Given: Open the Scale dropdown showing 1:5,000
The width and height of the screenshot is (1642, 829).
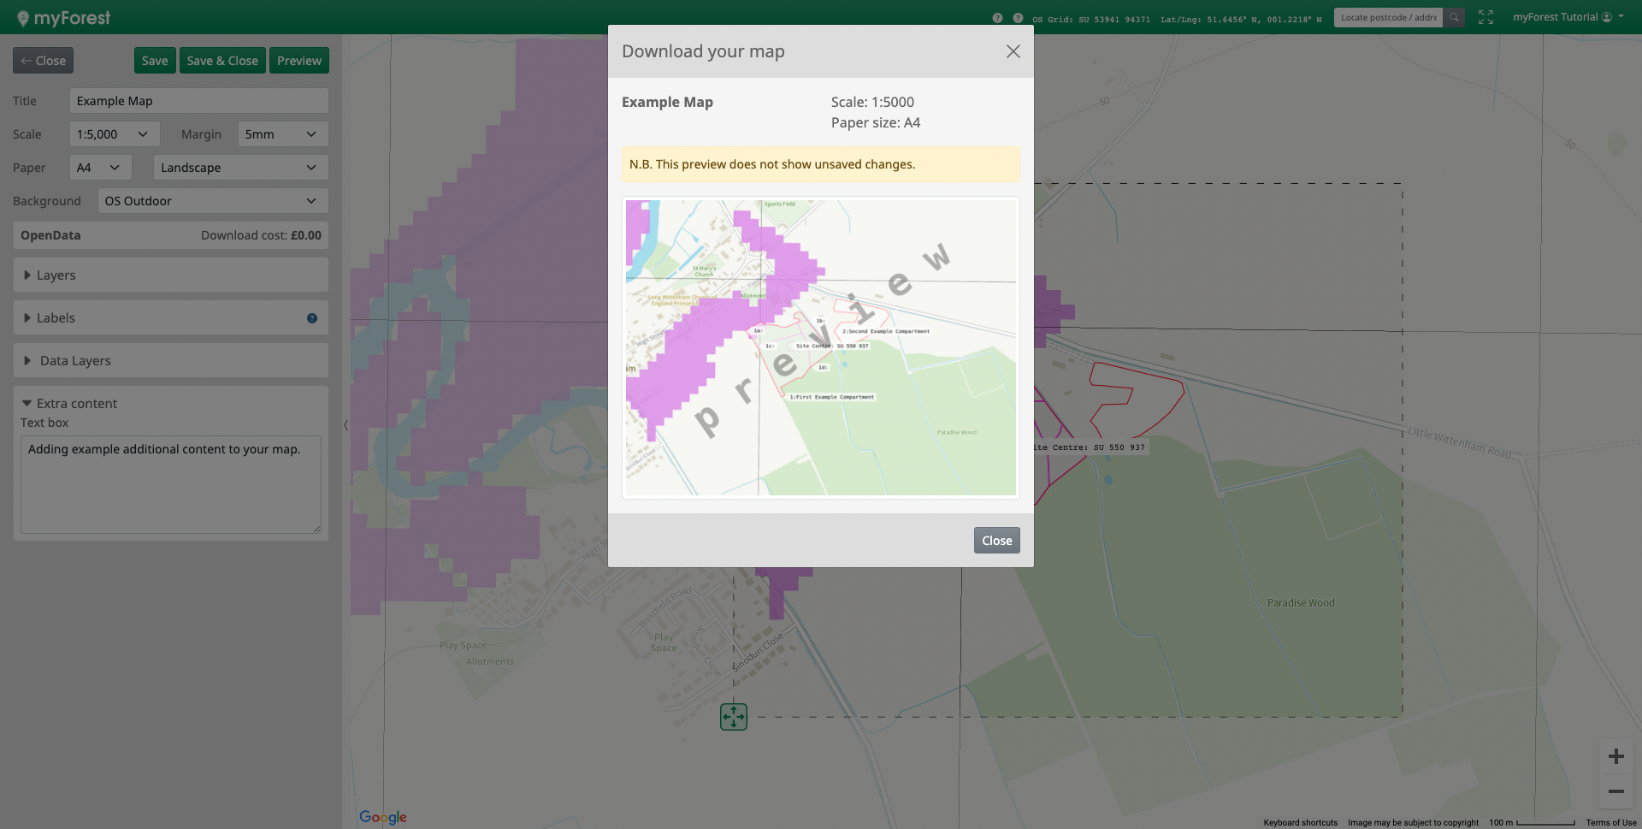Looking at the screenshot, I should 114,134.
